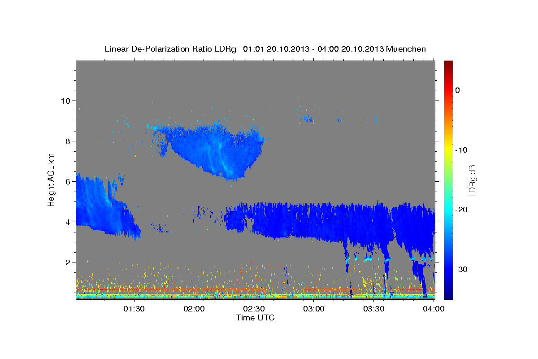Click the colorbar value -30
The width and height of the screenshot is (538, 359).
click(462, 269)
